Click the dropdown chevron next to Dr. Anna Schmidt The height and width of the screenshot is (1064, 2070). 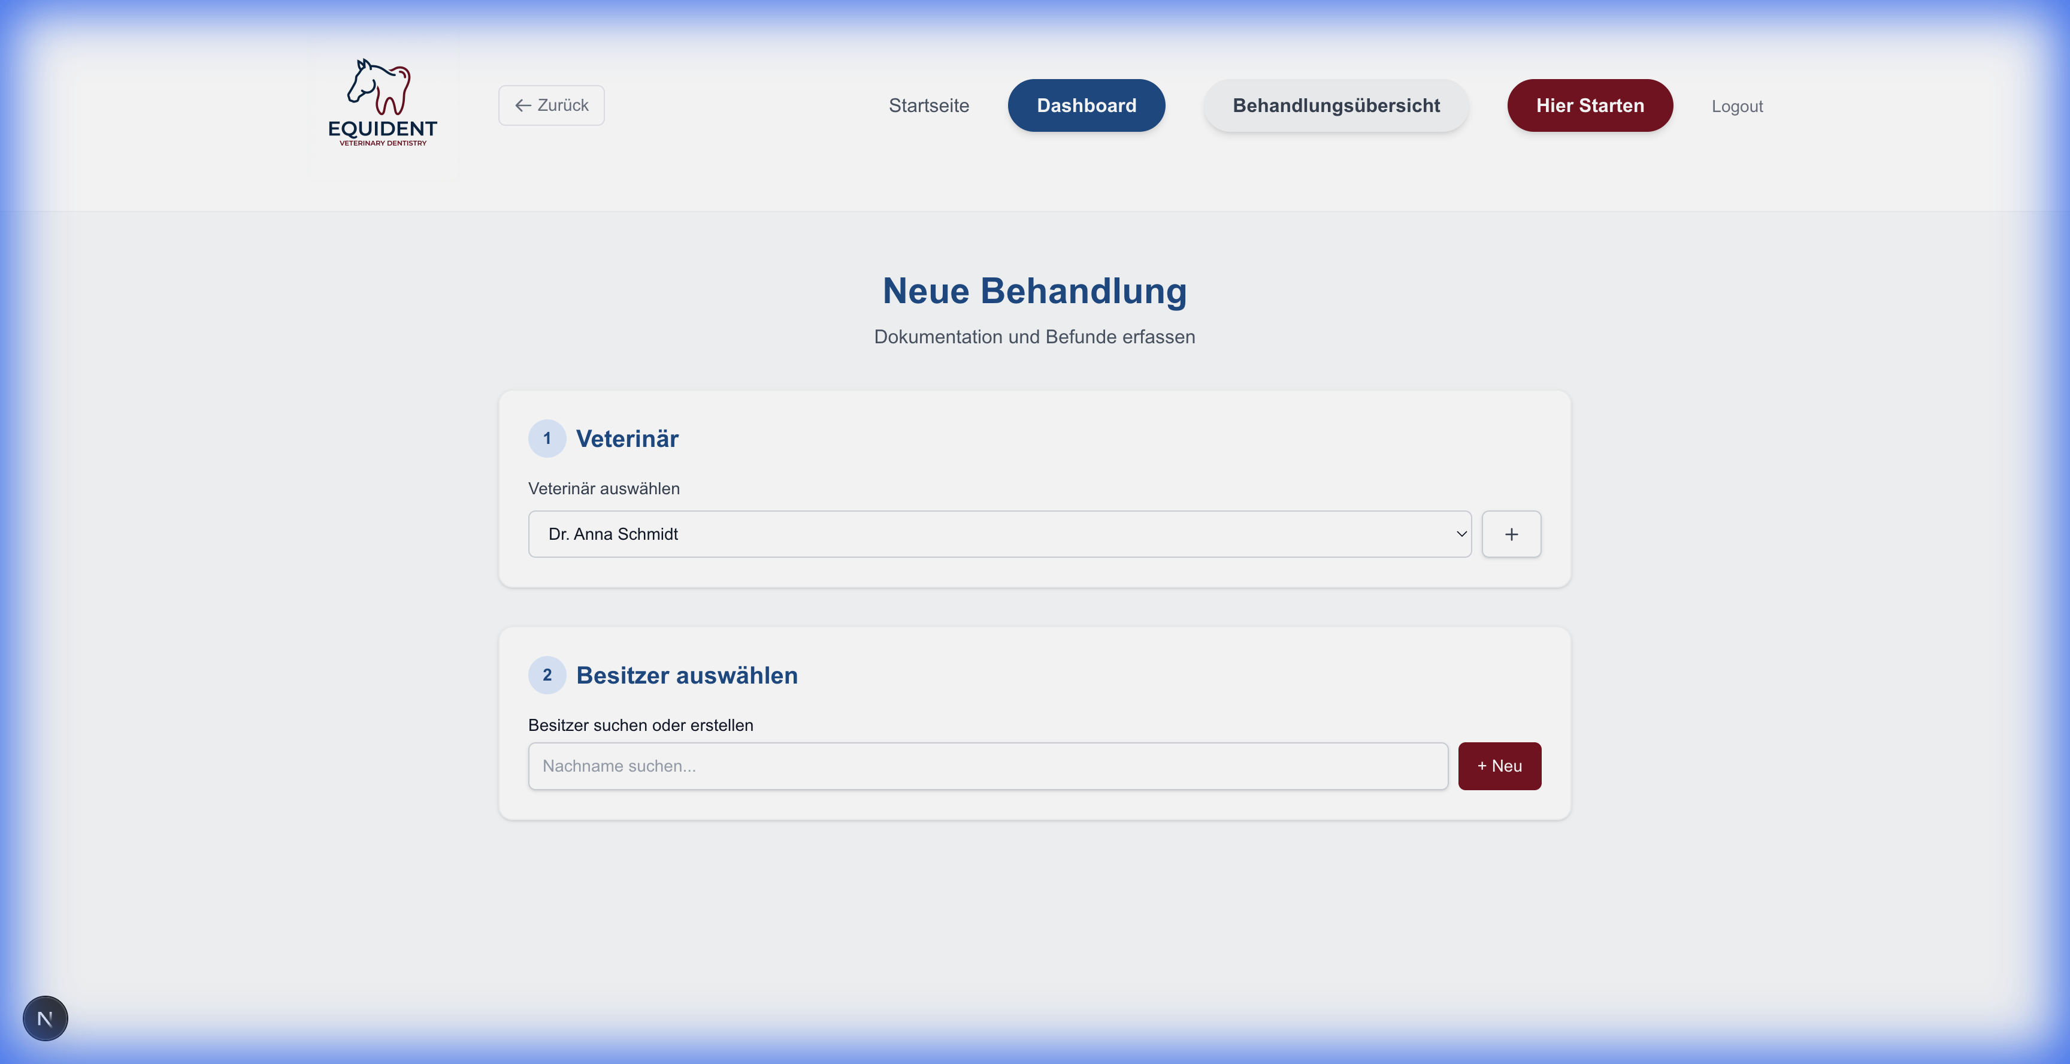click(x=1461, y=534)
